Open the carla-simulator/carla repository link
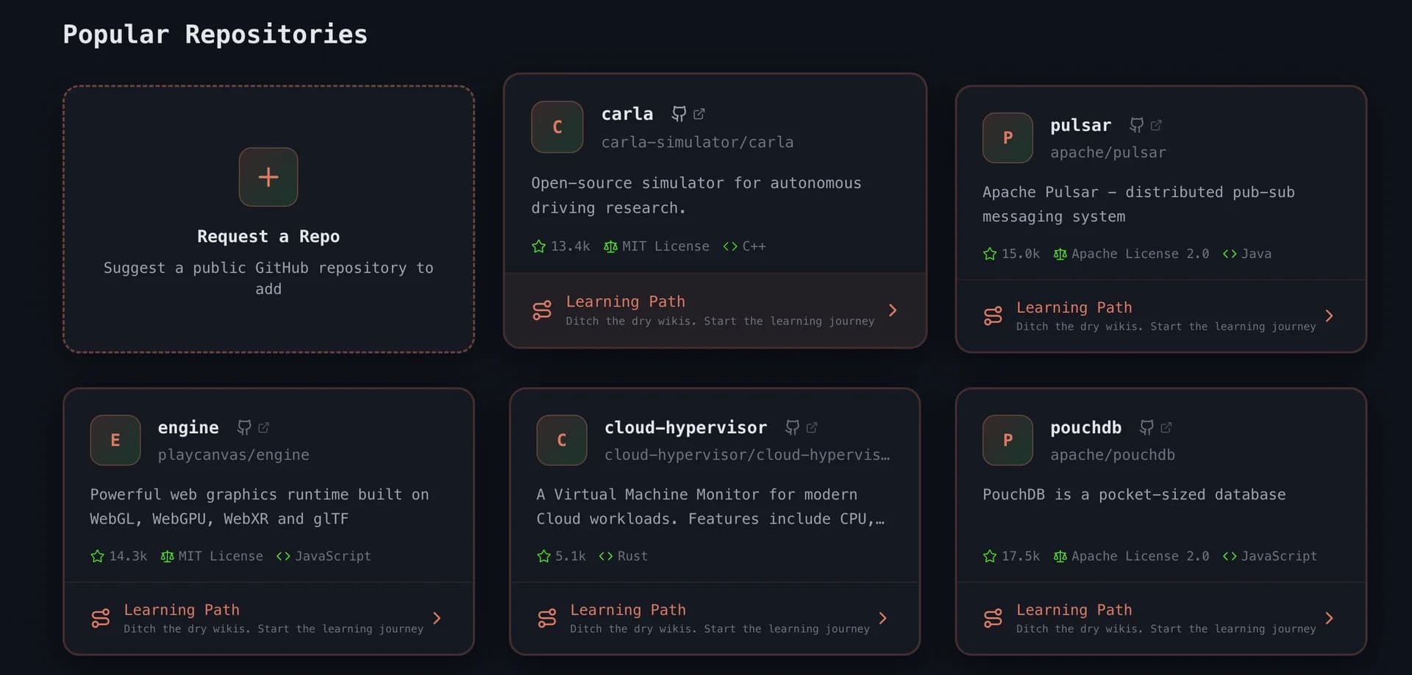 (x=697, y=142)
